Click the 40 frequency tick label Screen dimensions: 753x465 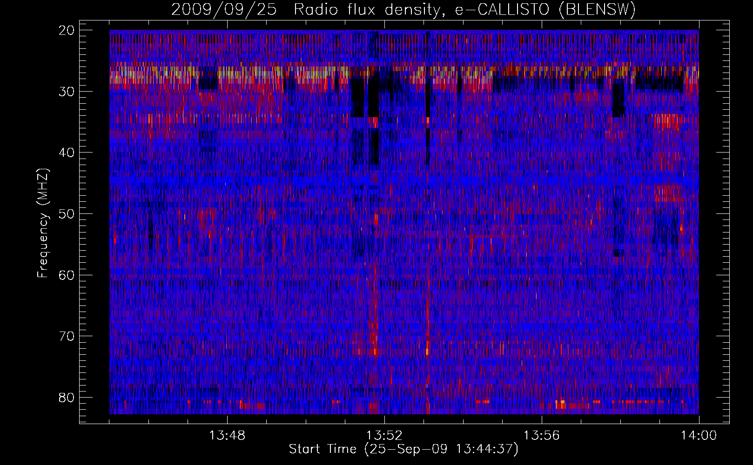click(x=67, y=153)
